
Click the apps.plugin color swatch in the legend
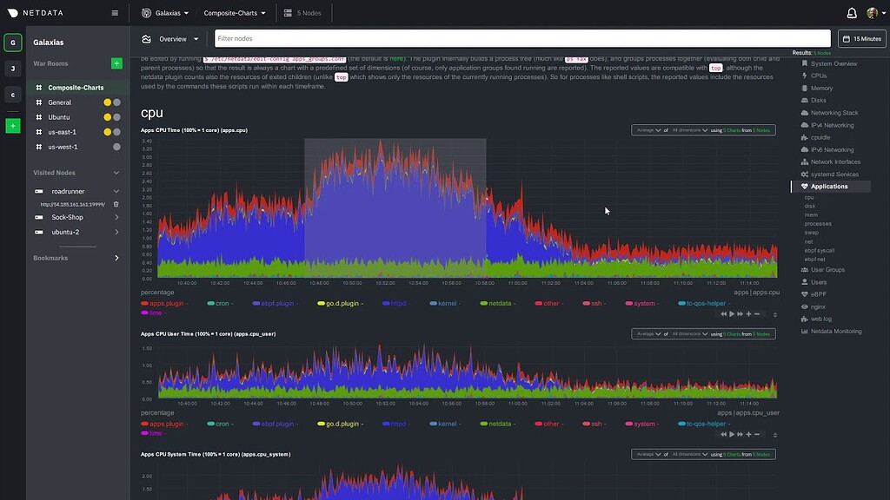146,302
